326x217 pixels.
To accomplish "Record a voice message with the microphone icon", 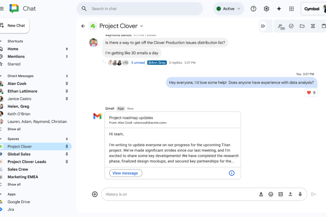I will (x=300, y=194).
